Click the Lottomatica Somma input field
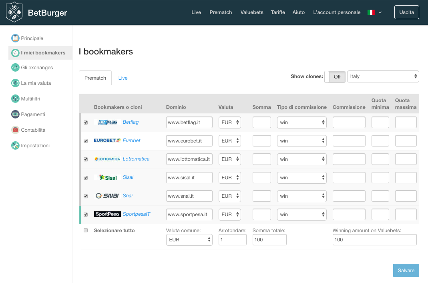Image resolution: width=428 pixels, height=283 pixels. (x=261, y=159)
